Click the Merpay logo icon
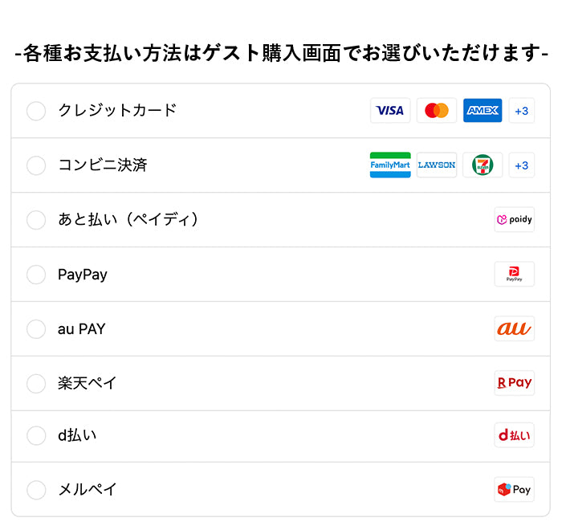Screen dimensions: 562x530 [x=514, y=489]
